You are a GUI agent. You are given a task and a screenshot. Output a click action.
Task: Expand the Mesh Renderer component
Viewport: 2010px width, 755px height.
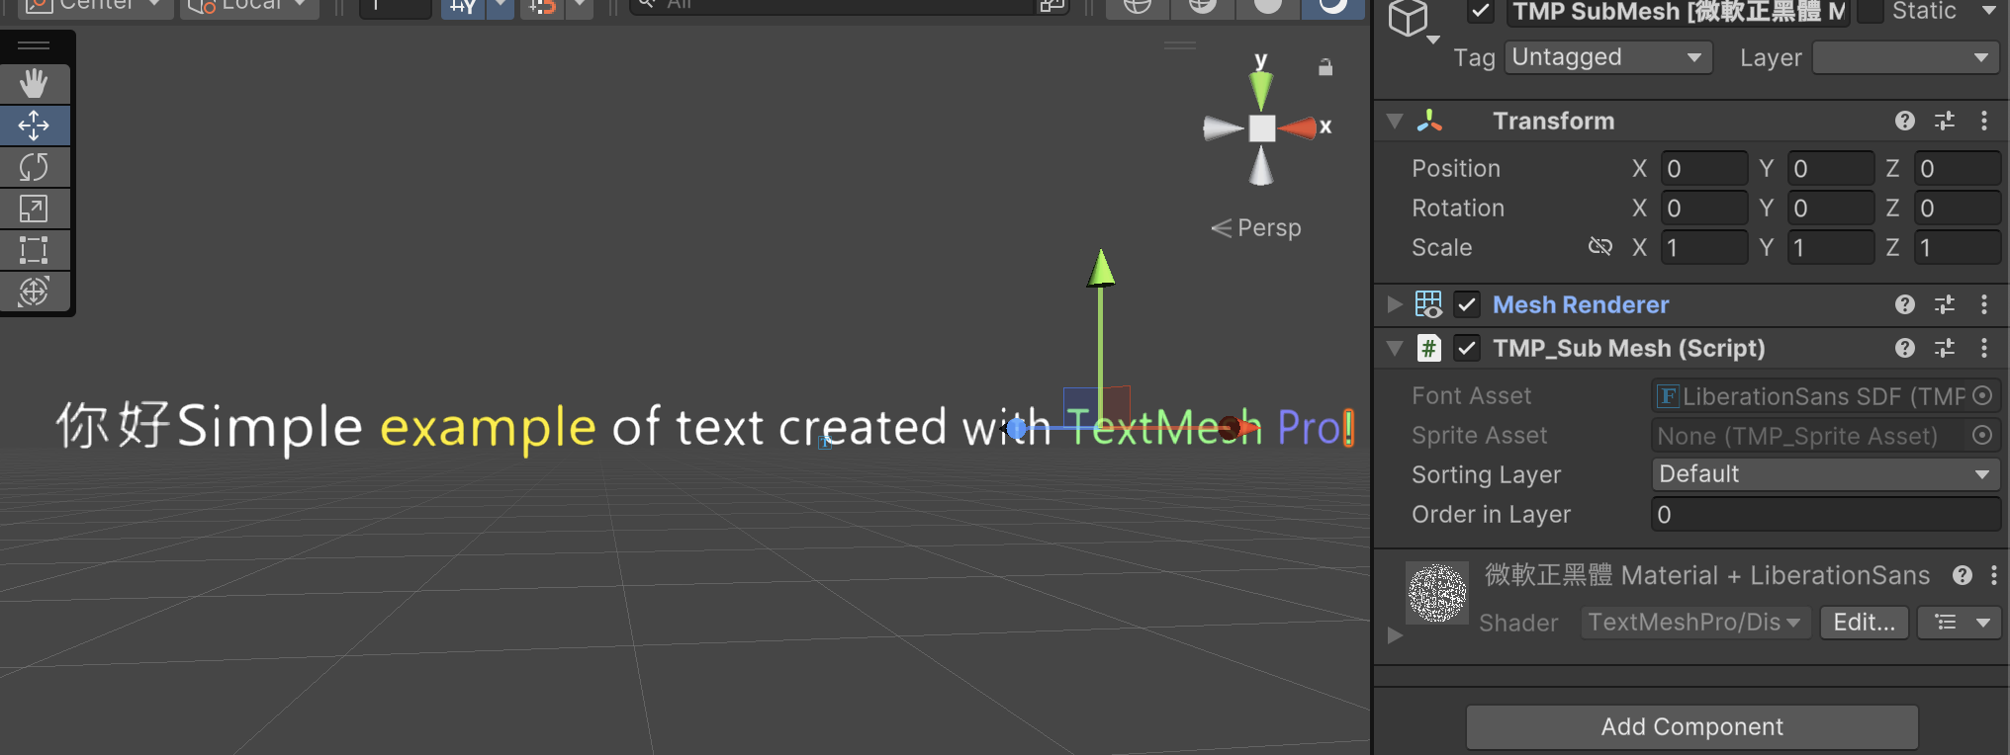(1395, 304)
